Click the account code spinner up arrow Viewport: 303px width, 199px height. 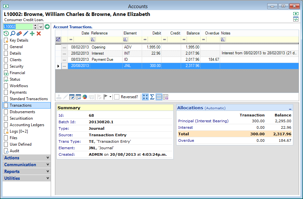(35, 25)
